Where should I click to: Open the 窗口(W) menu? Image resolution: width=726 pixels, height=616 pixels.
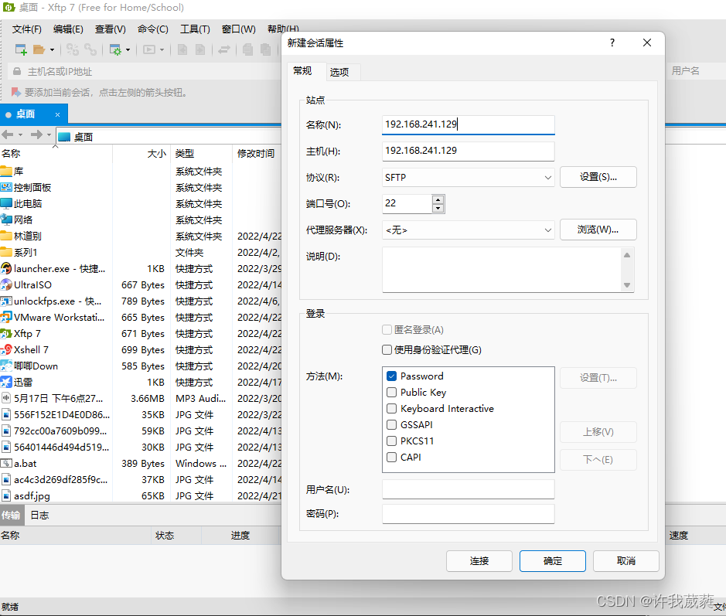[x=238, y=29]
